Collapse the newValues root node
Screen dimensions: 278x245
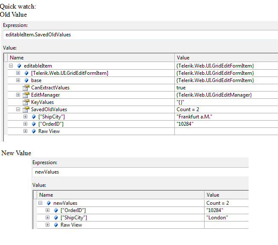click(41, 203)
